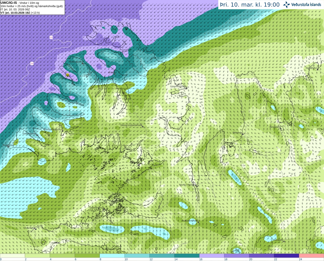
Task: Click the 20–22 m/s violet legend swatch
Action: (x=262, y=256)
